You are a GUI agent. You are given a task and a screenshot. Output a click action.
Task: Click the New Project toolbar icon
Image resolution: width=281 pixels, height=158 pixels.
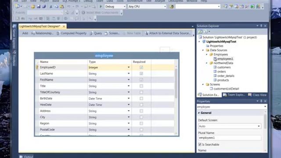pyautogui.click(x=18, y=7)
